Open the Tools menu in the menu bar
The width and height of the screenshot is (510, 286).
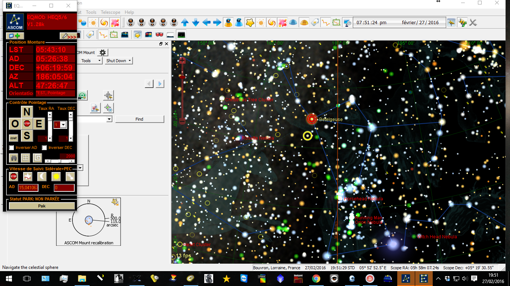click(x=91, y=12)
